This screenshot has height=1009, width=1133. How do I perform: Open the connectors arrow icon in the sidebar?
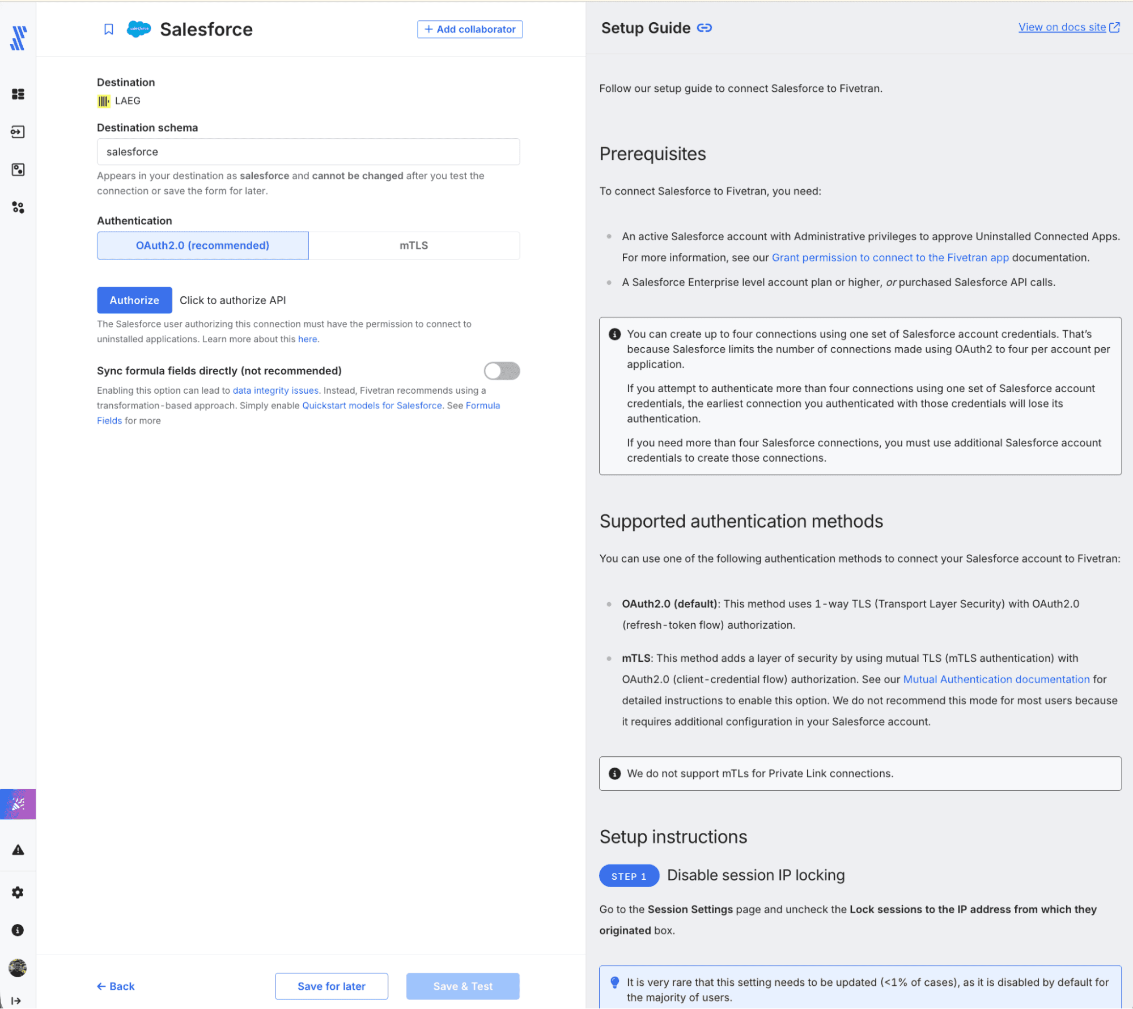pos(18,132)
